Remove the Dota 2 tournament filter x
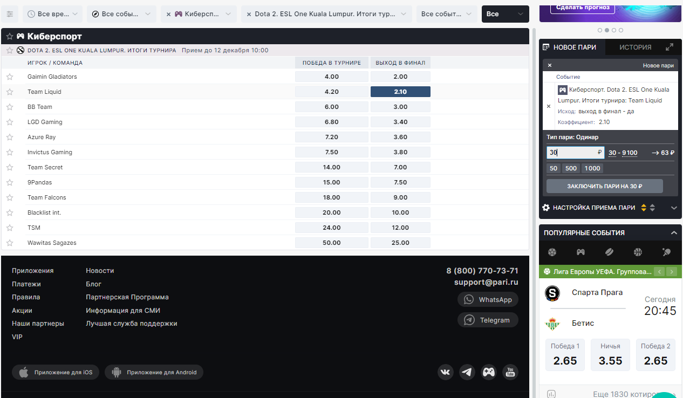The image size is (683, 398). (x=249, y=15)
